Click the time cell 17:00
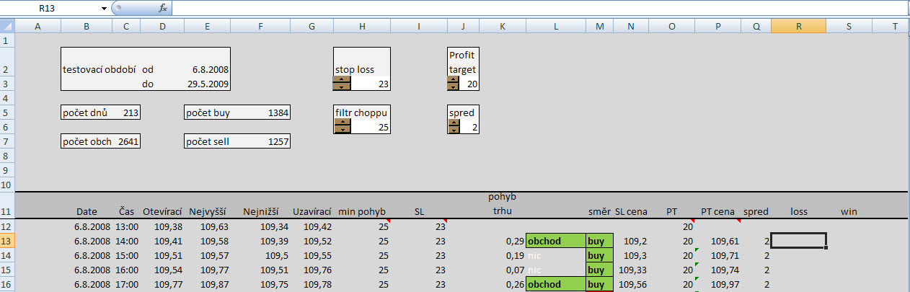This screenshot has height=292, width=910. point(126,284)
